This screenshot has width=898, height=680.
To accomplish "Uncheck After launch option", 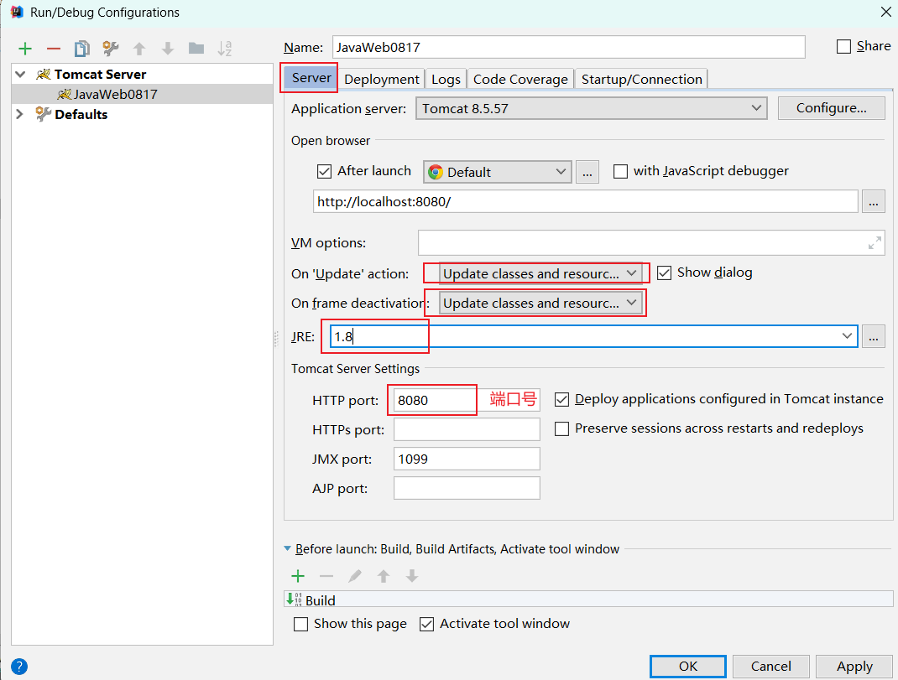I will (324, 171).
